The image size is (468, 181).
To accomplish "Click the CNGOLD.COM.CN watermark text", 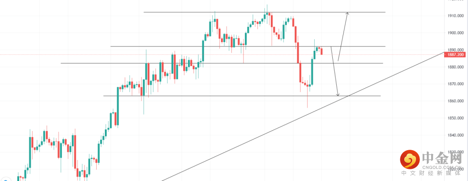I will coord(441,166).
